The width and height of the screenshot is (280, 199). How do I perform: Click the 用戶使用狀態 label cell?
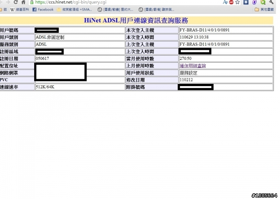(x=152, y=73)
